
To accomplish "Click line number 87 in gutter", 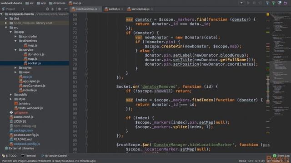I will click(75, 100).
